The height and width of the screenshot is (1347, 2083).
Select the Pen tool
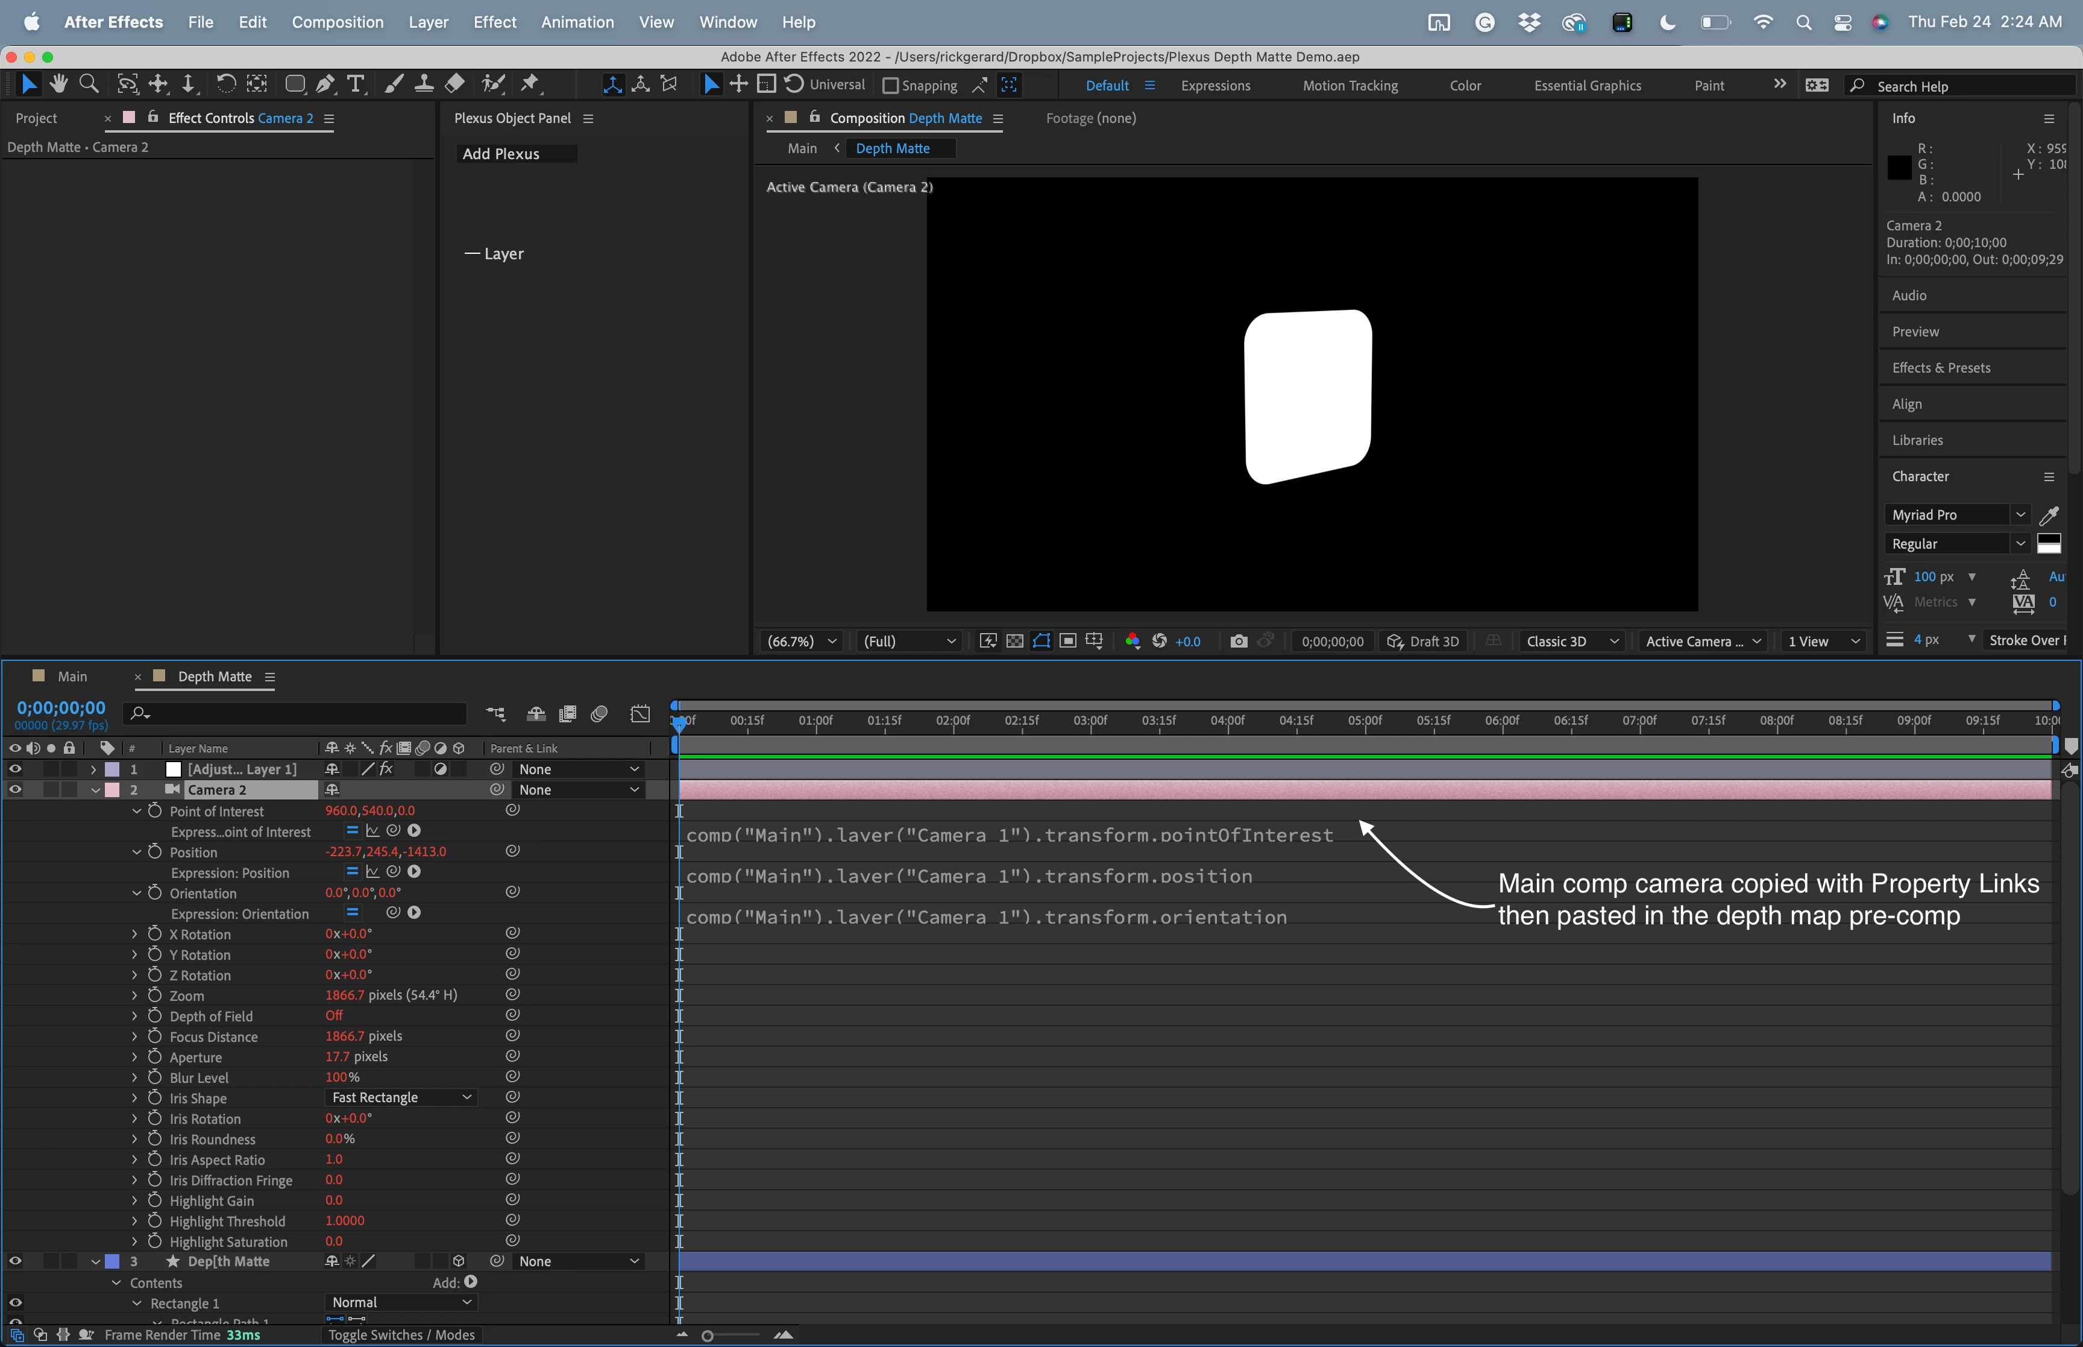[325, 84]
